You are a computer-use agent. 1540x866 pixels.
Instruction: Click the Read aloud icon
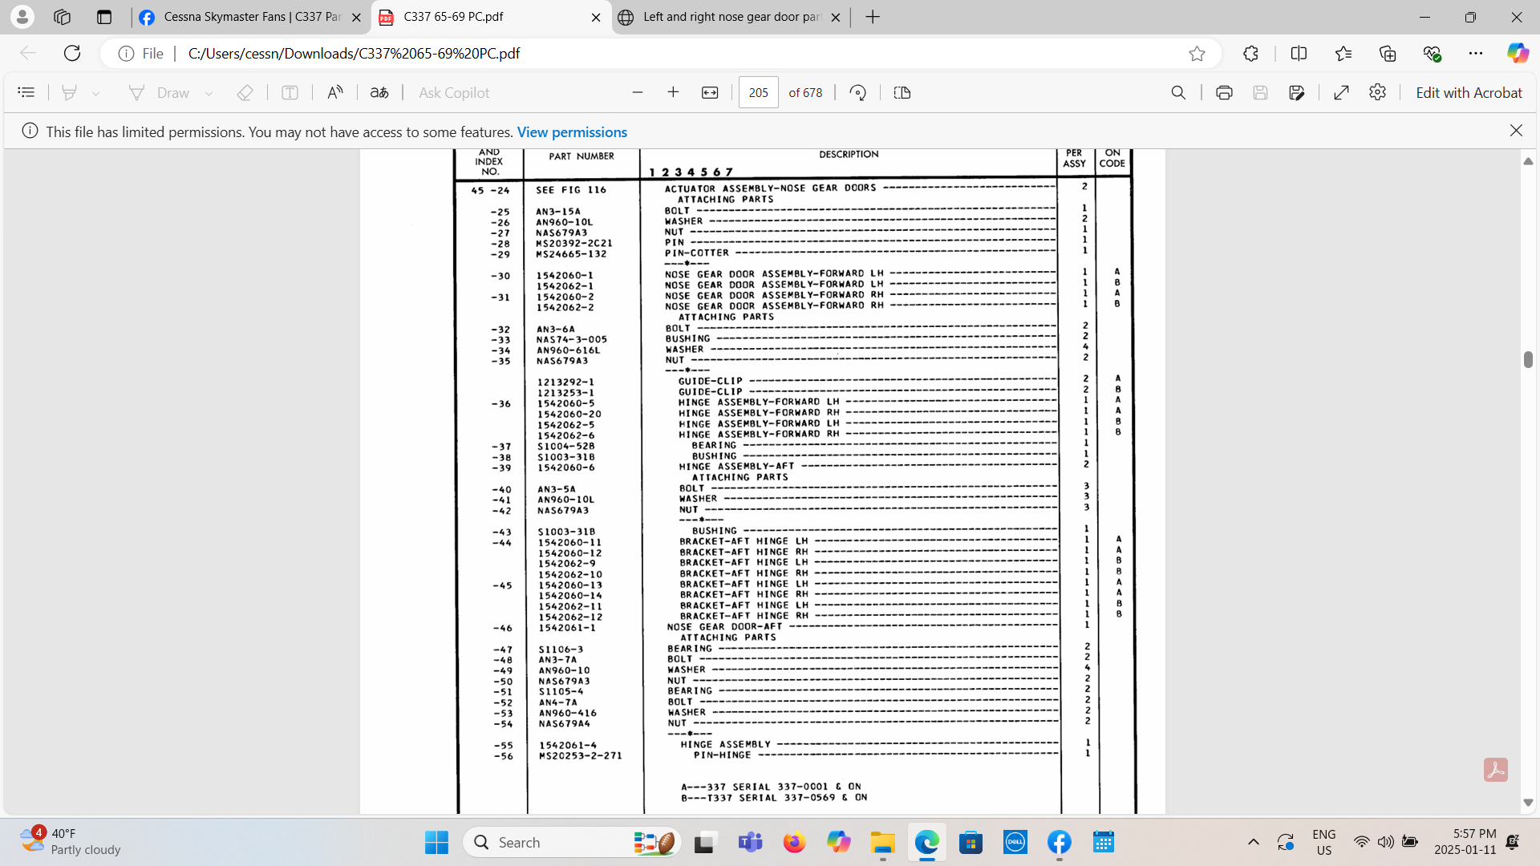[x=335, y=93]
